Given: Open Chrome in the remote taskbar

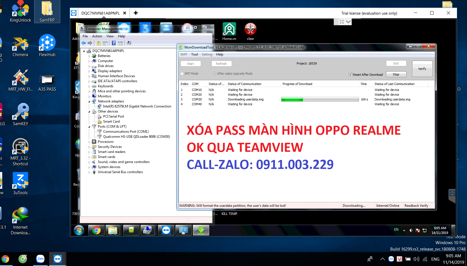Looking at the screenshot, I should 96,230.
